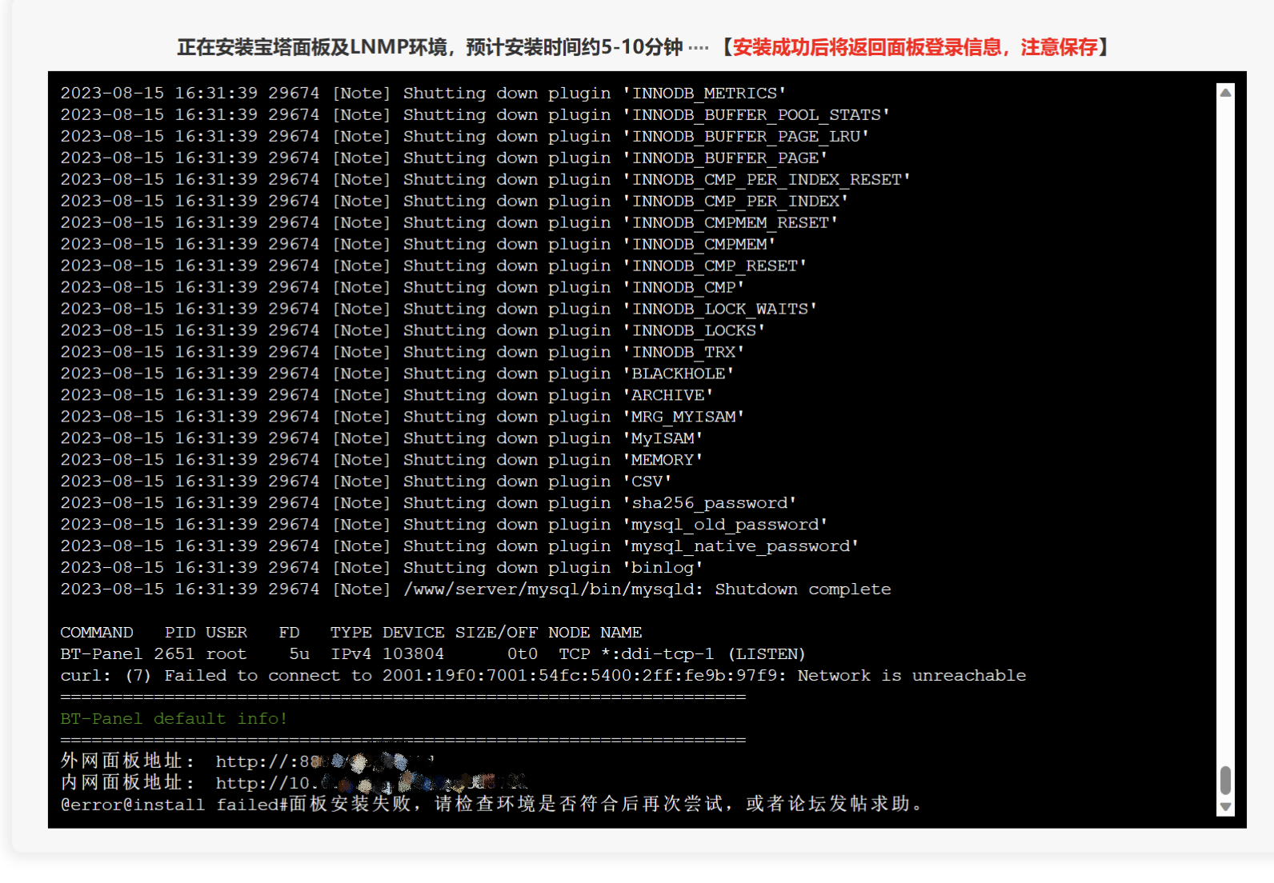Click the 'sha256_password' plugin log line

pos(428,502)
